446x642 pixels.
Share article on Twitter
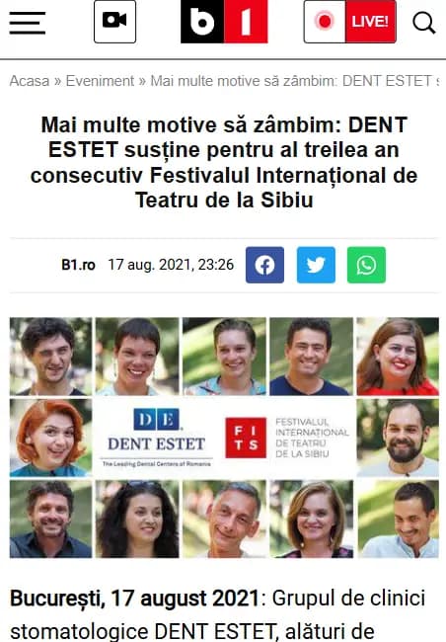coord(316,265)
